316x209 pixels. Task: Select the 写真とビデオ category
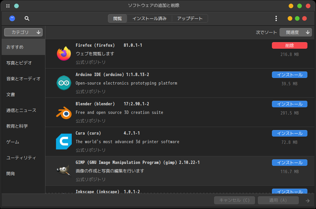click(23, 63)
